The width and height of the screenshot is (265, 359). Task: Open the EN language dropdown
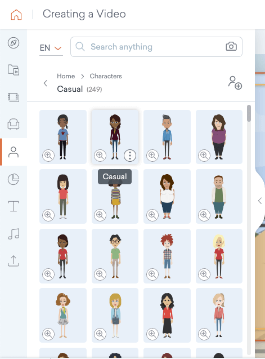(x=51, y=48)
